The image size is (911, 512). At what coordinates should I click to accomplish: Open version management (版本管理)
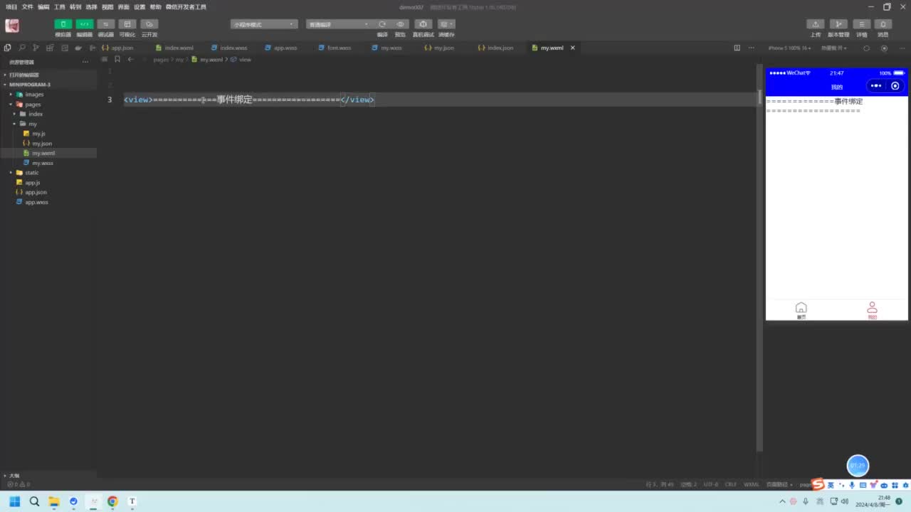839,24
